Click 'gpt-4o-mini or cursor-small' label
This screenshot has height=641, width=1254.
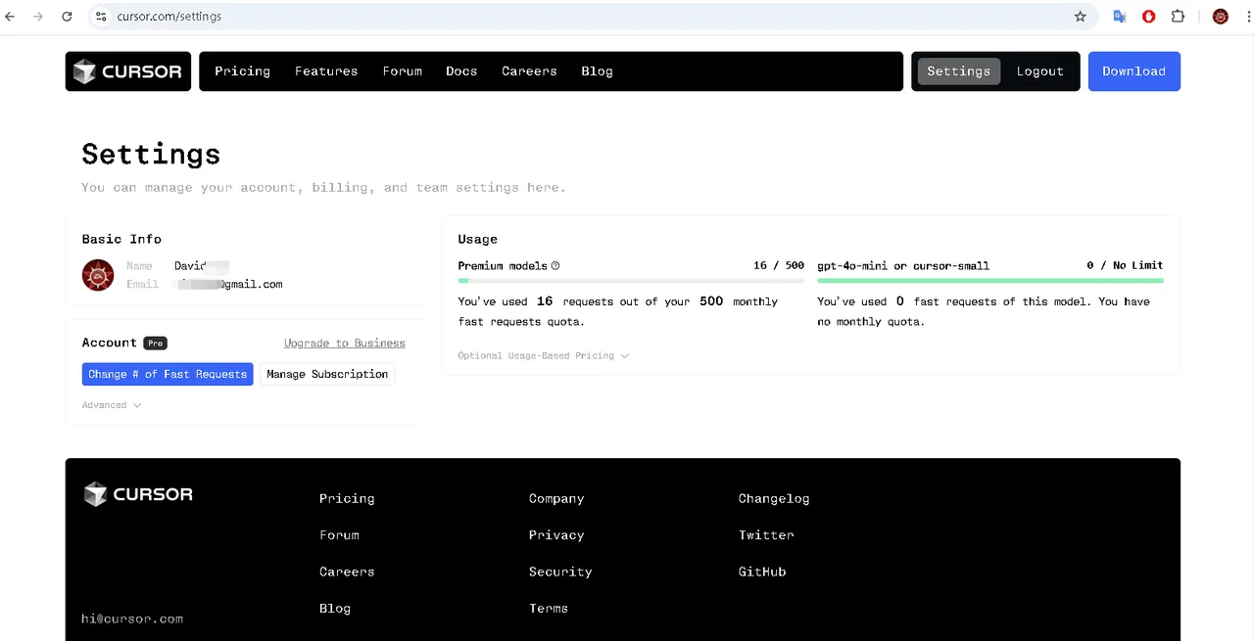coord(903,265)
